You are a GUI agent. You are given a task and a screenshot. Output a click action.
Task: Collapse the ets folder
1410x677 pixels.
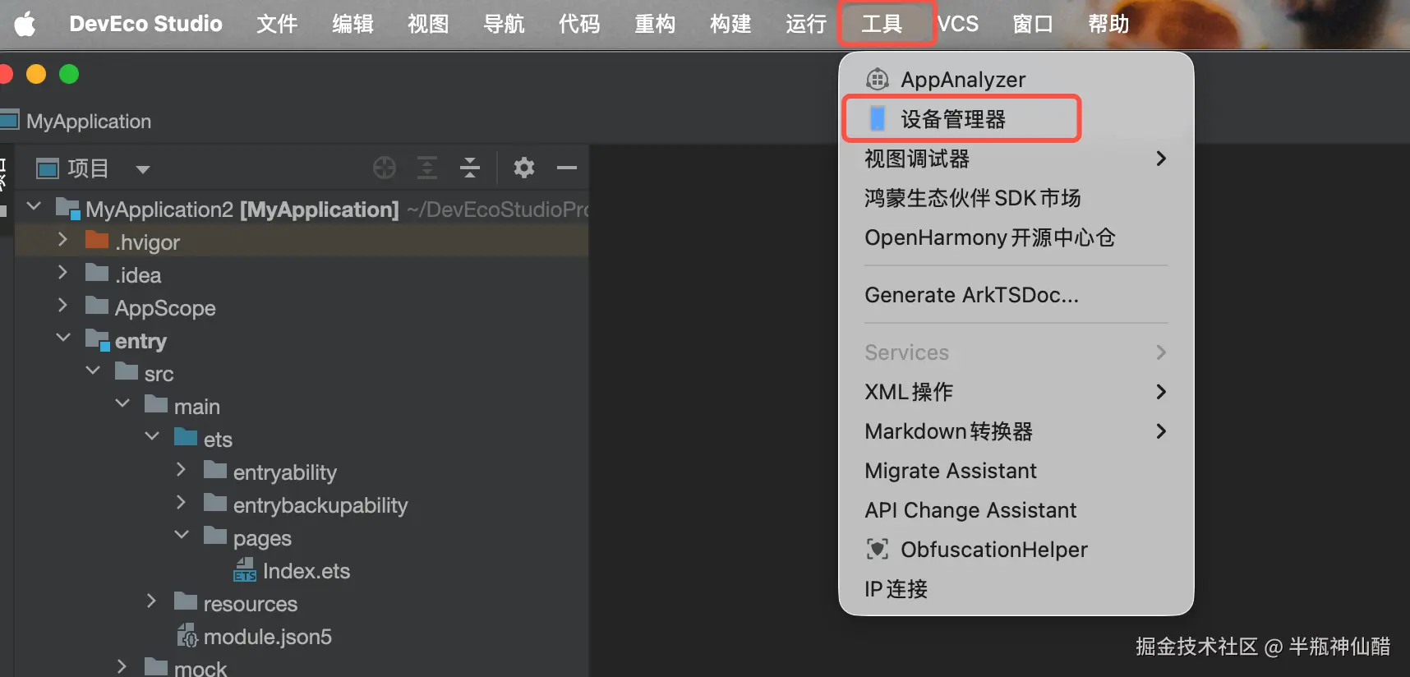point(152,436)
